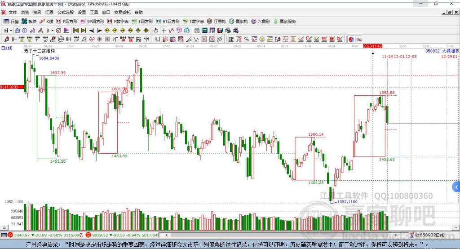
Task: Click the 老子十二宫结构 label
Action: 40,51
